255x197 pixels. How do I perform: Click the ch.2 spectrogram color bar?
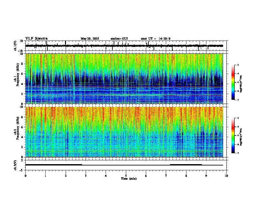pyautogui.click(x=233, y=136)
